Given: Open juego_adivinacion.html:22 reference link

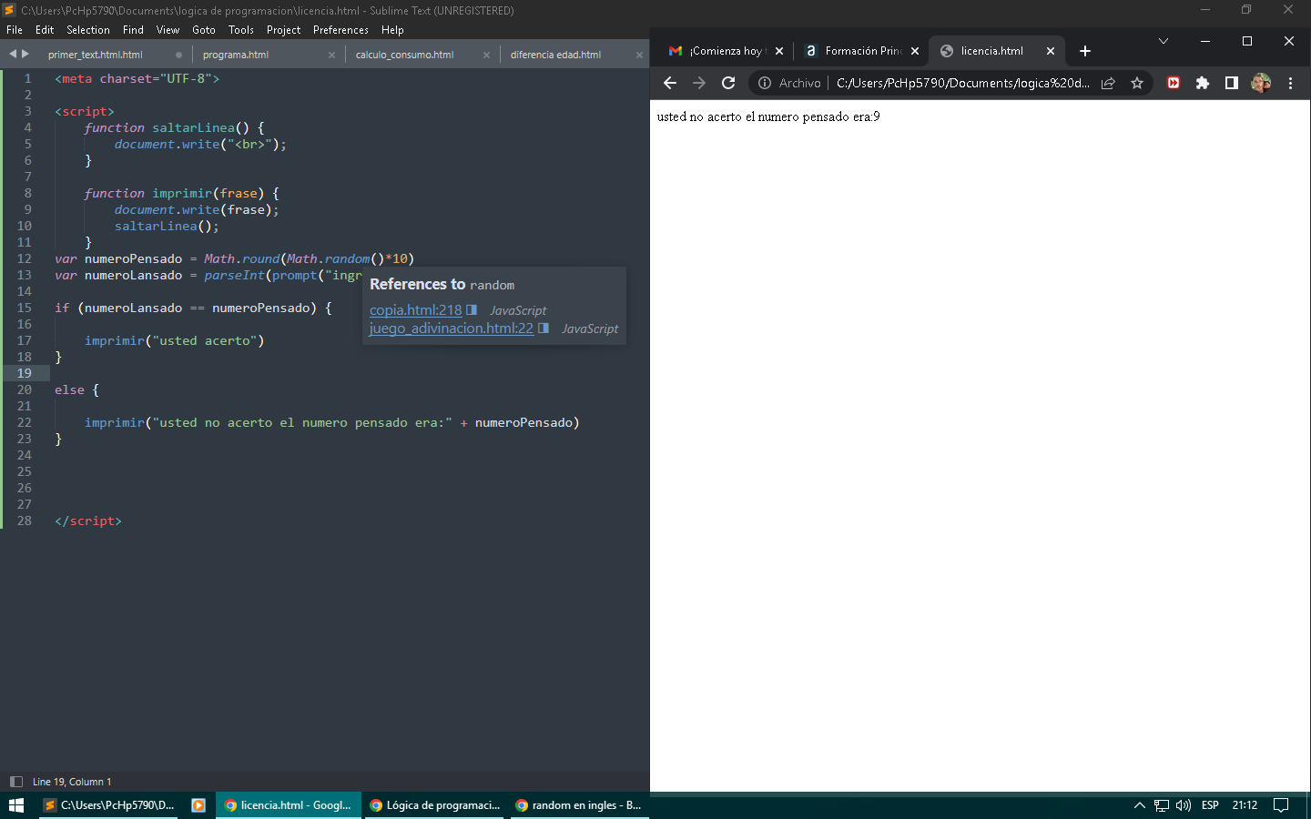Looking at the screenshot, I should point(452,329).
